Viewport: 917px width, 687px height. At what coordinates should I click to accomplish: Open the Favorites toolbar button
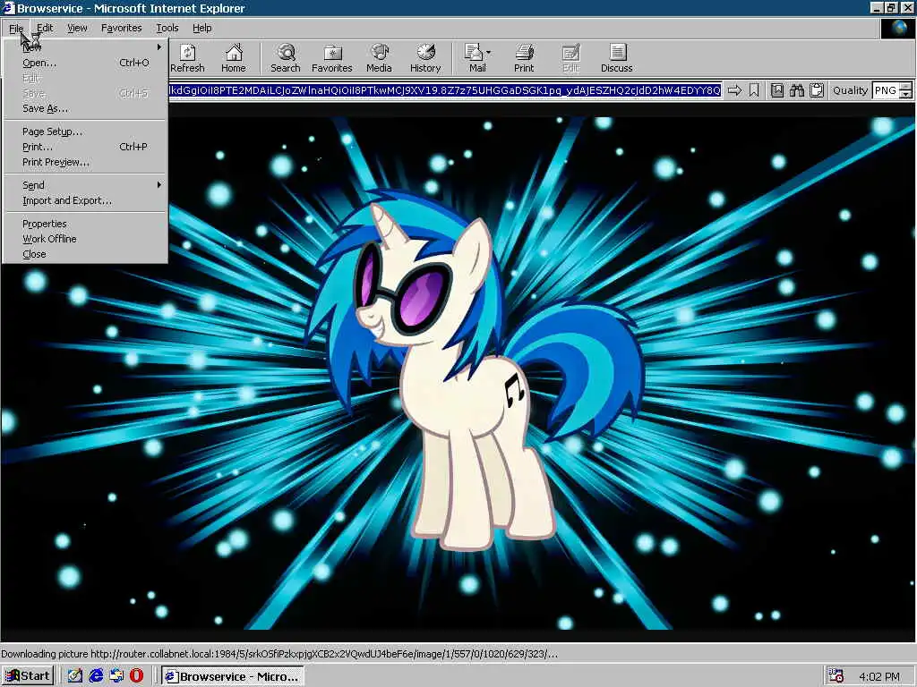pos(332,58)
